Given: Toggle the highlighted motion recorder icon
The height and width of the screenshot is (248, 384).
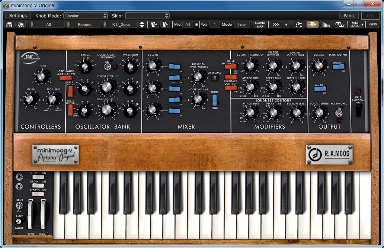Looking at the screenshot, I should [313, 25].
